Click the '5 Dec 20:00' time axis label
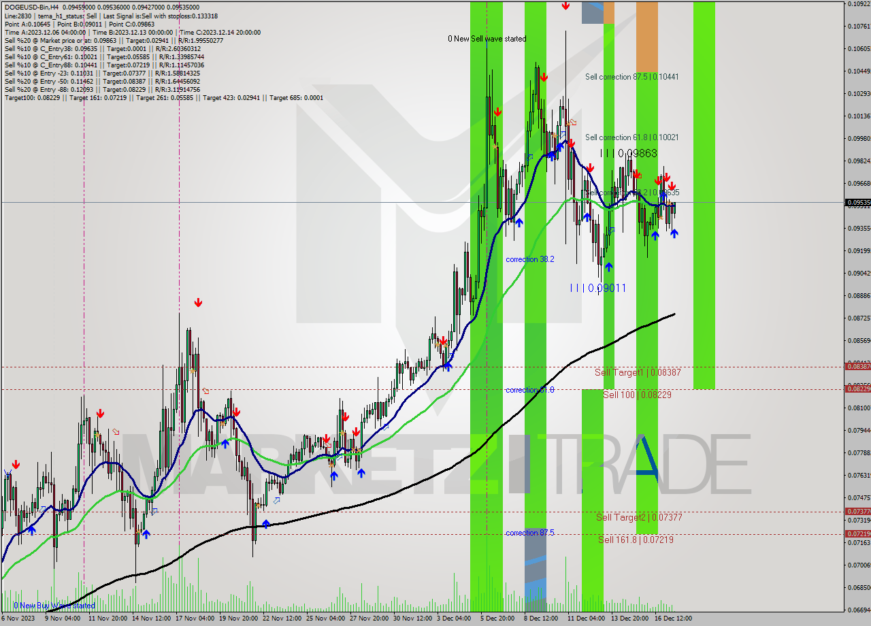The image size is (871, 626). click(497, 619)
